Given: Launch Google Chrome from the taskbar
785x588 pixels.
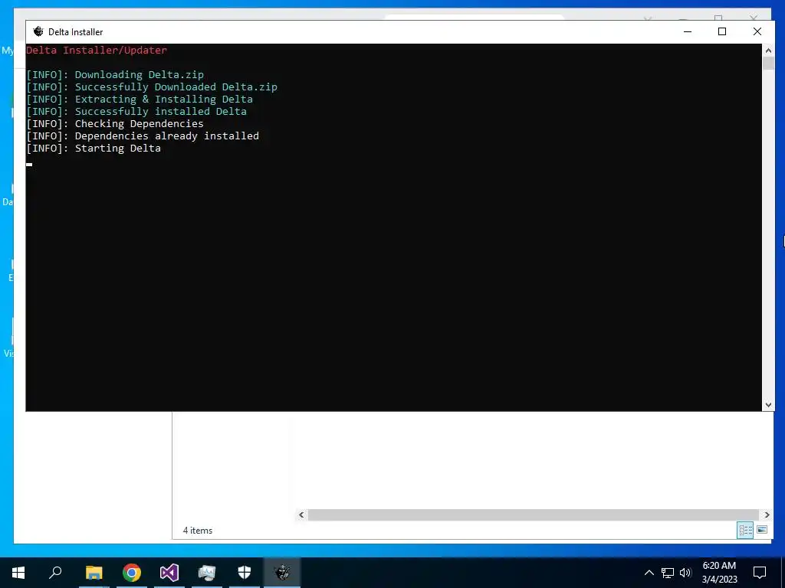Looking at the screenshot, I should (x=132, y=573).
